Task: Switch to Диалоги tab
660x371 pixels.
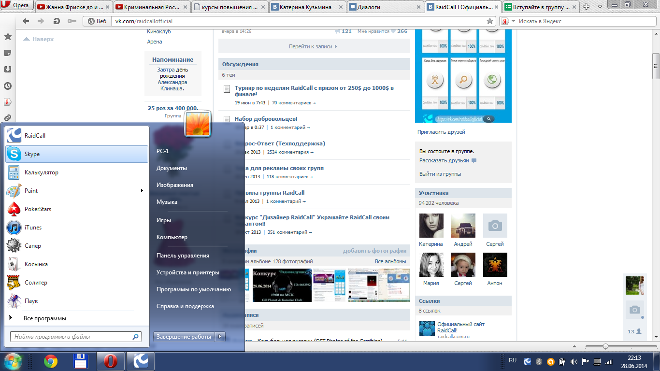Action: tap(385, 7)
